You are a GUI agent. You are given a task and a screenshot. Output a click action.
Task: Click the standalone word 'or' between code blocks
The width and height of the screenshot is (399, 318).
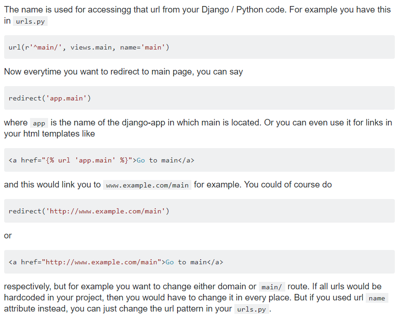point(8,236)
